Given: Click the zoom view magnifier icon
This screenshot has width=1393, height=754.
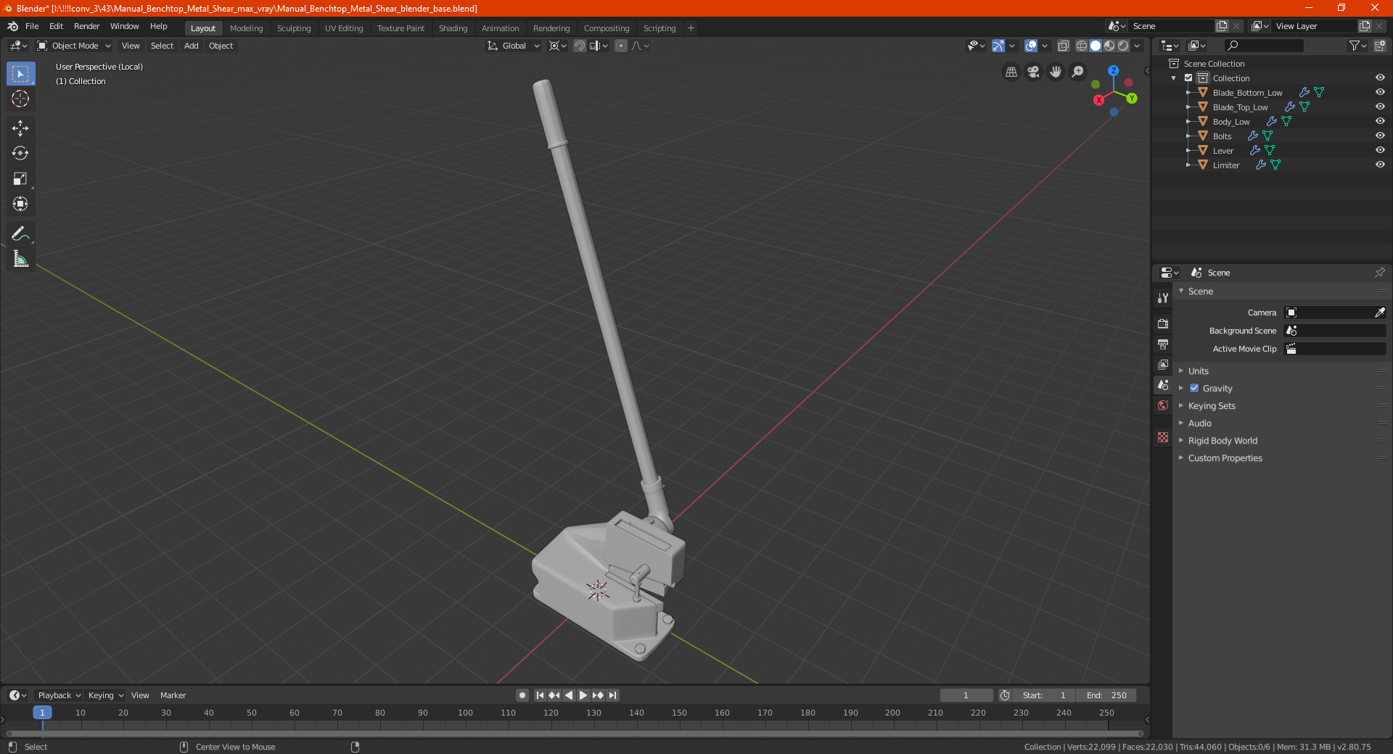Looking at the screenshot, I should coord(1078,72).
